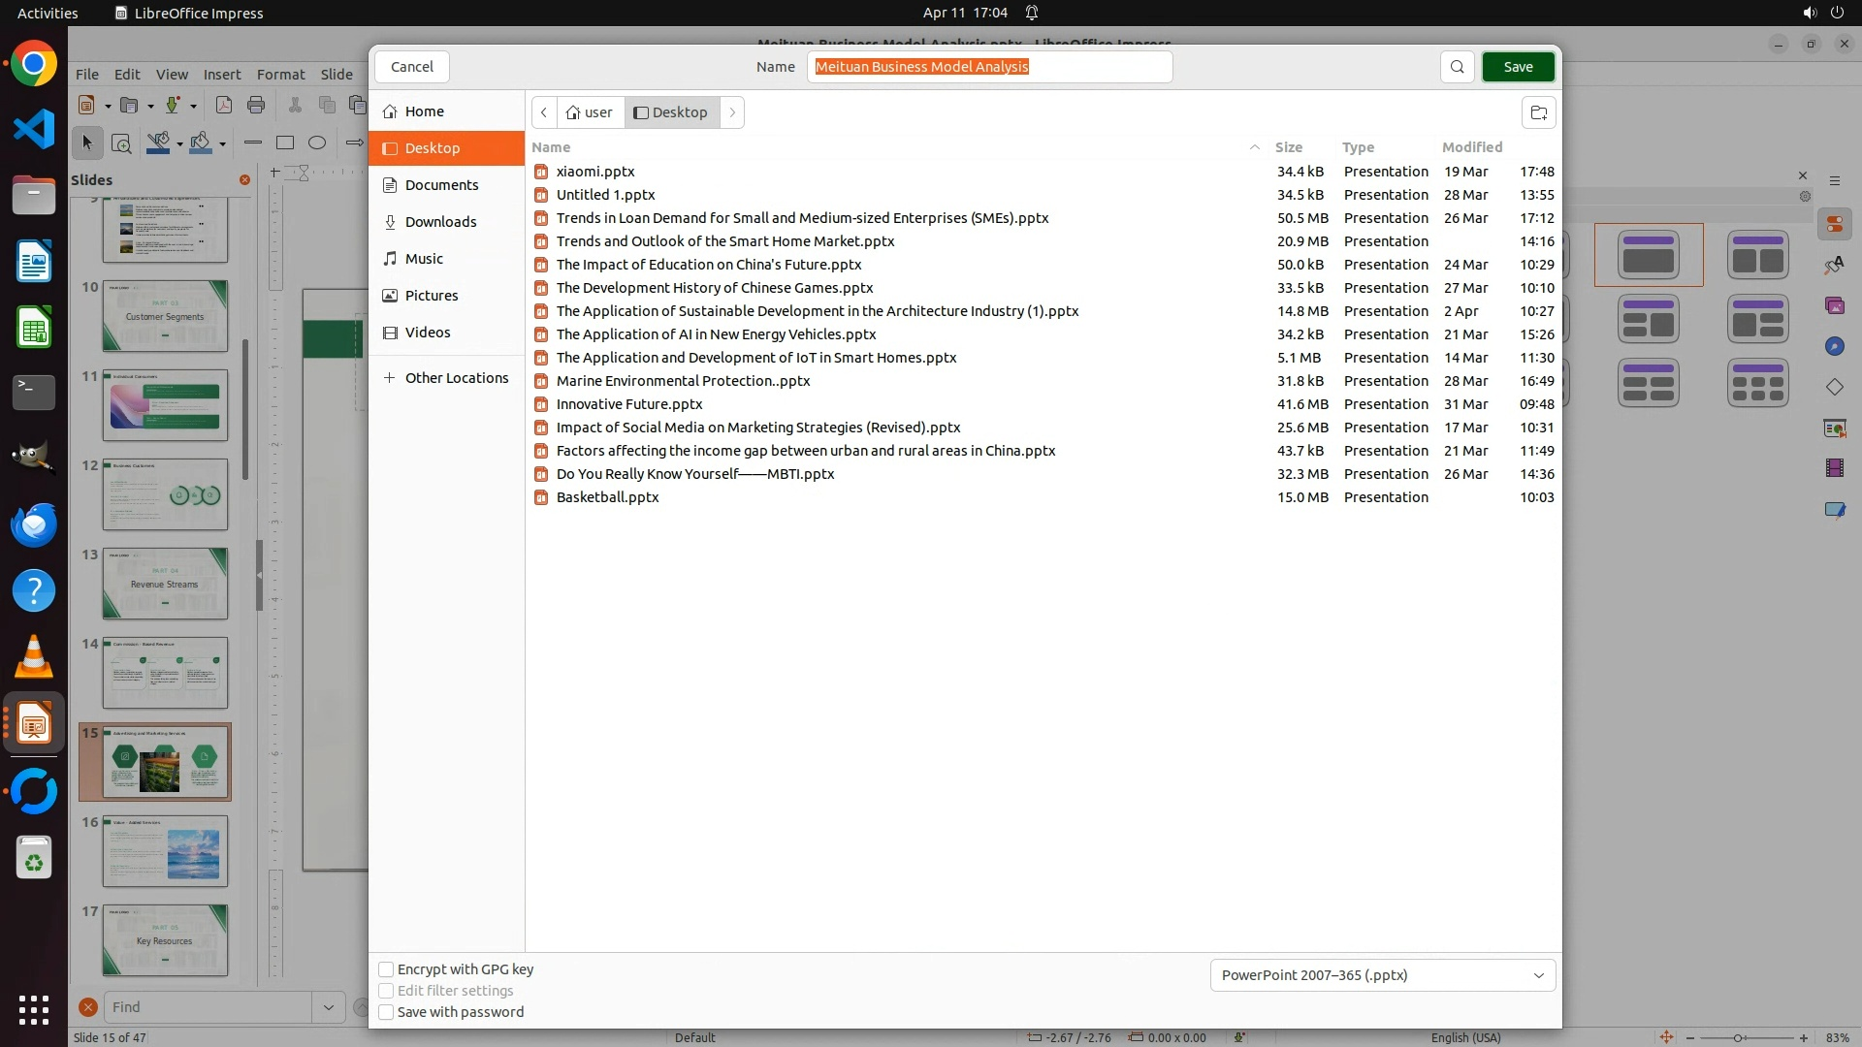Viewport: 1862px width, 1047px height.
Task: Expand the Find field dropdown arrow
Action: point(328,1007)
